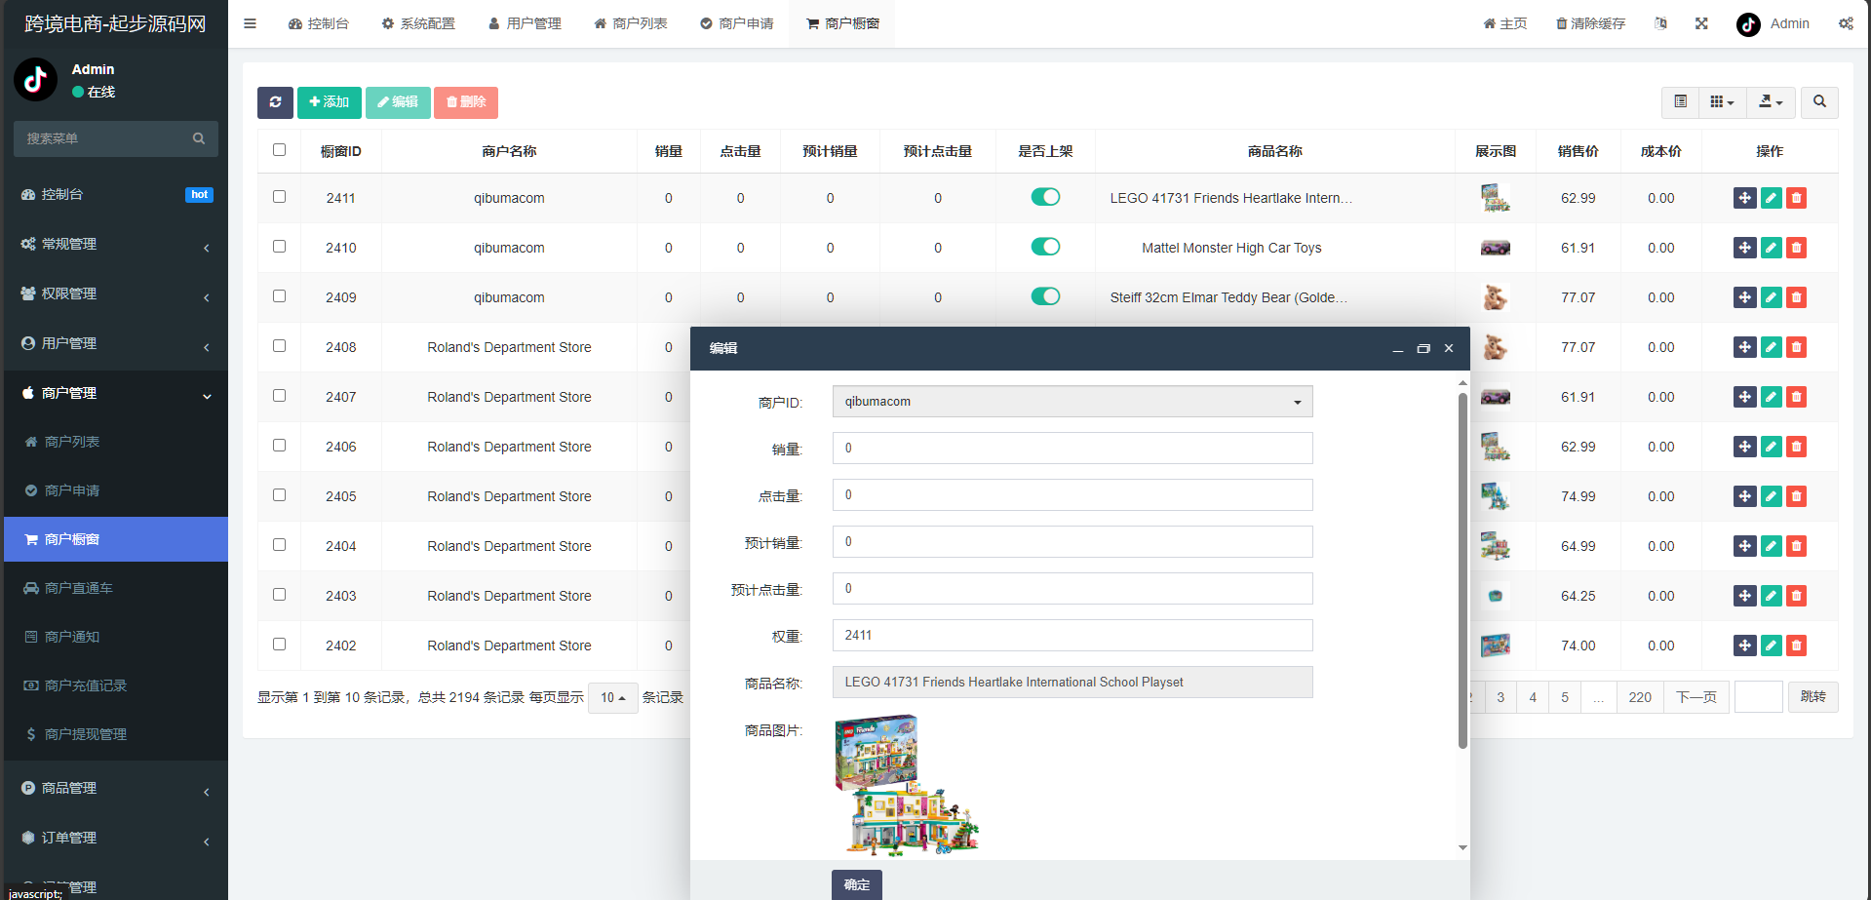This screenshot has width=1871, height=900.
Task: Click red delete trash icon for row 2409
Action: [x=1796, y=297]
